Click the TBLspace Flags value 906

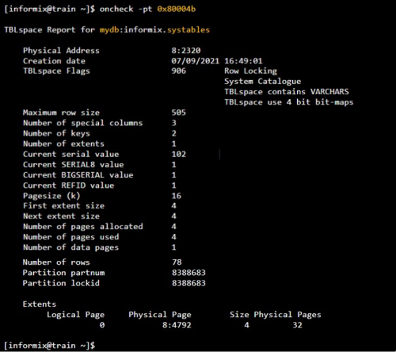(x=179, y=71)
